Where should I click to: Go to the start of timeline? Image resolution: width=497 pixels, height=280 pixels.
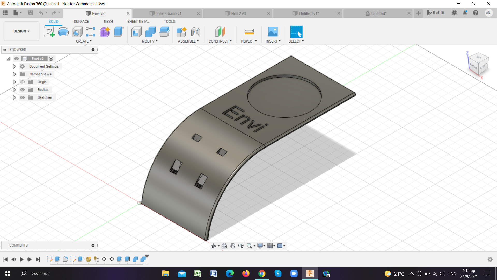(5, 259)
